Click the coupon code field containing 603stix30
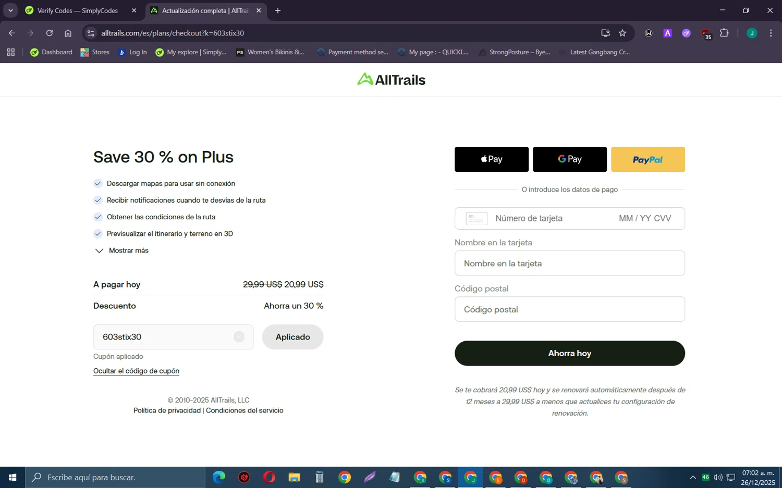This screenshot has width=782, height=488. (173, 337)
